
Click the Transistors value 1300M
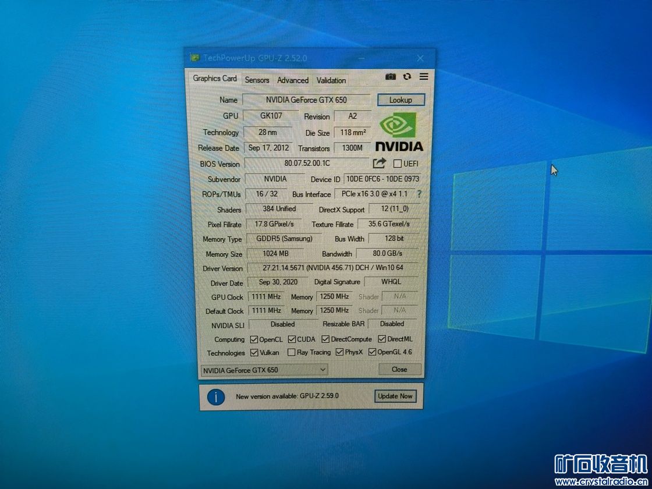coord(352,148)
